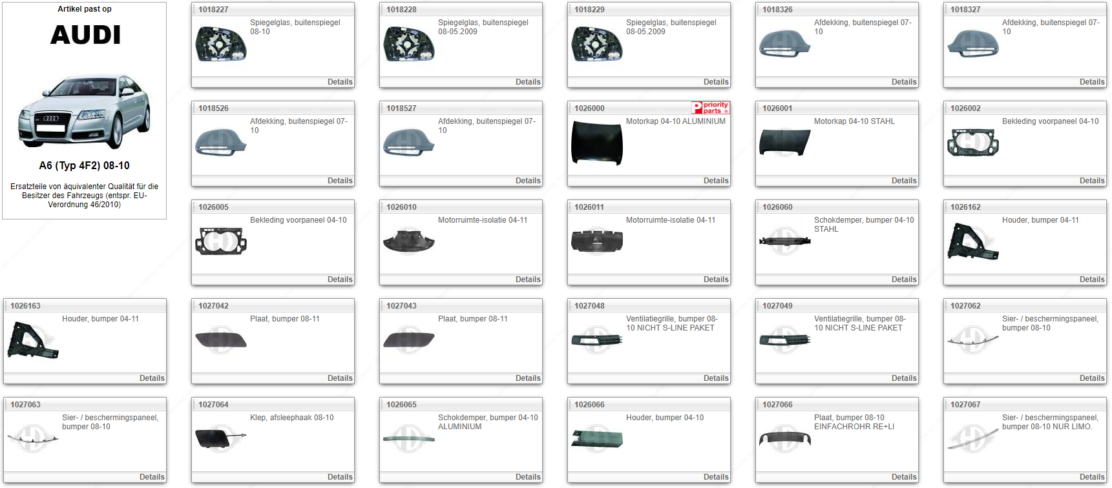
Task: Click the priority parts badge on 1026000
Action: [710, 108]
